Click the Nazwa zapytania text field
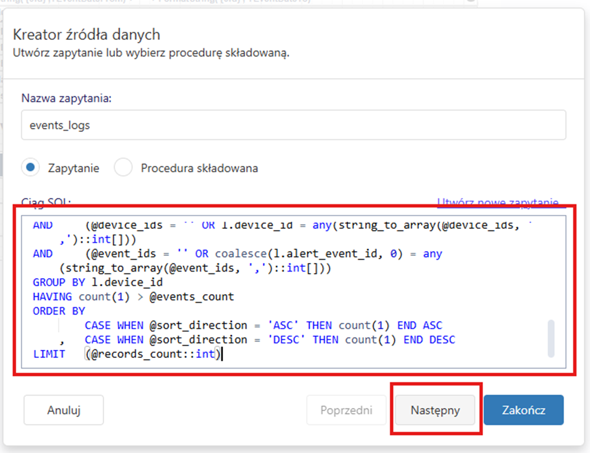Screen dimensions: 590x453 coord(293,125)
